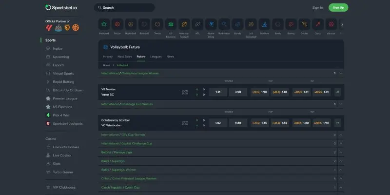Screen dimensions: 390x195
Task: Select the eSoccer sport icon
Action: coord(331,24)
